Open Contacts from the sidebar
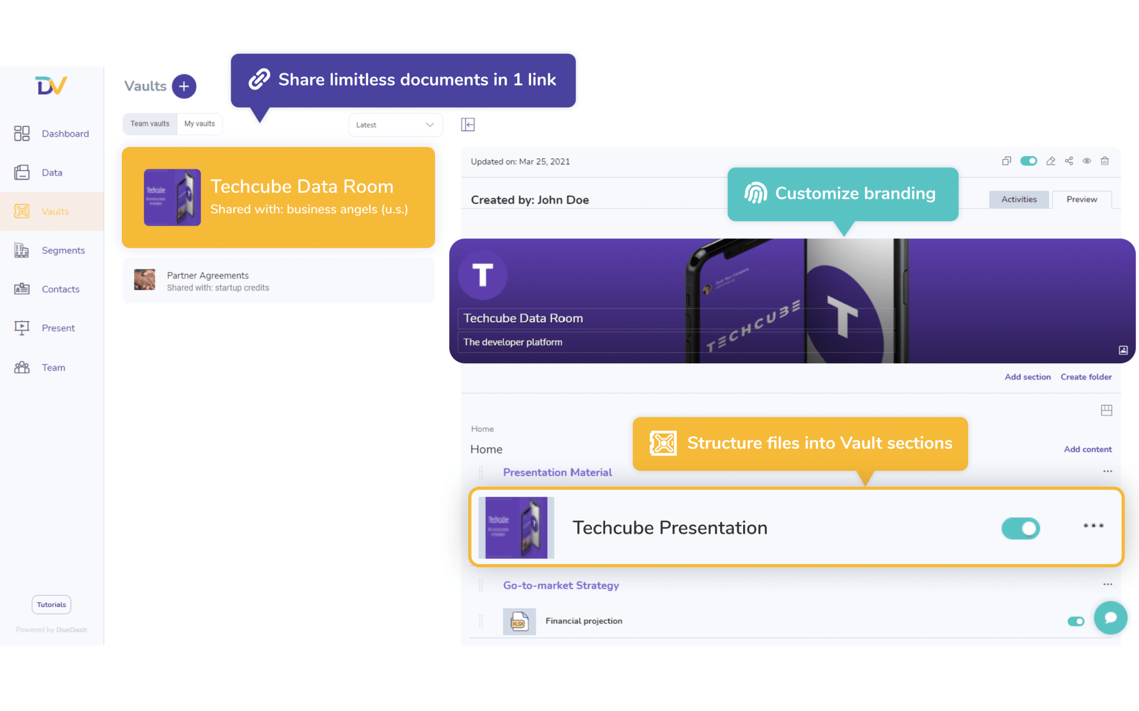This screenshot has width=1139, height=711. coord(22,289)
